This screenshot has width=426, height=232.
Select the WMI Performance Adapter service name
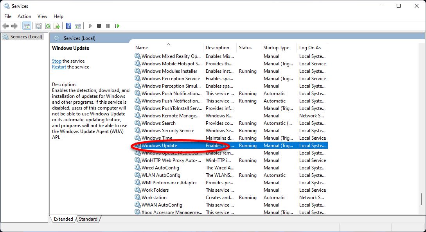[169, 183]
